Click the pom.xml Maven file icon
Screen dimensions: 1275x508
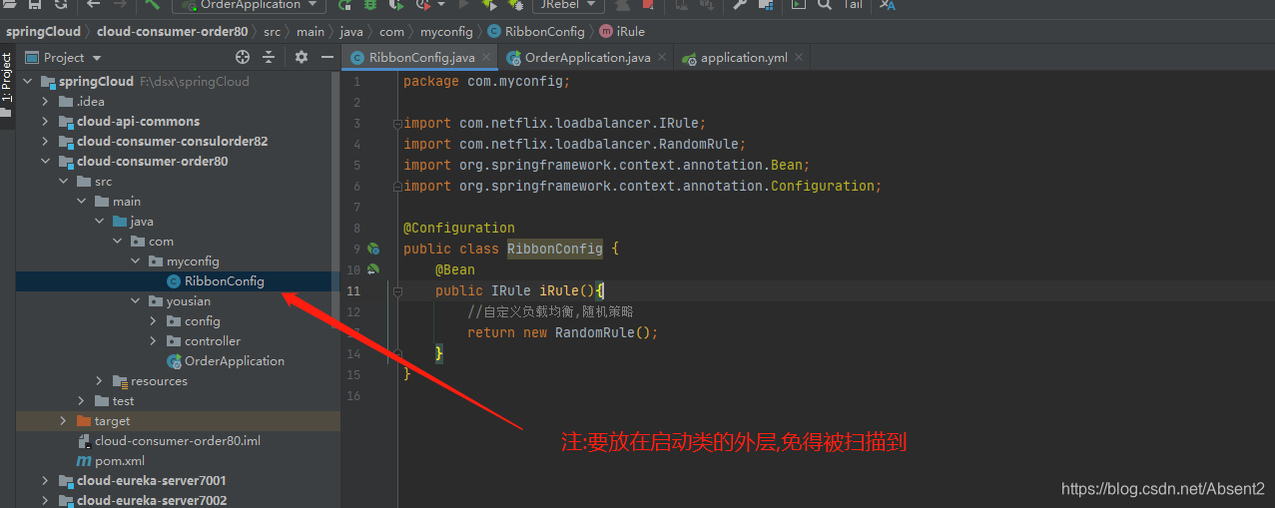(x=84, y=461)
